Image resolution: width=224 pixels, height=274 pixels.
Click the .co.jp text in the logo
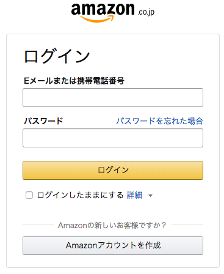tap(146, 12)
